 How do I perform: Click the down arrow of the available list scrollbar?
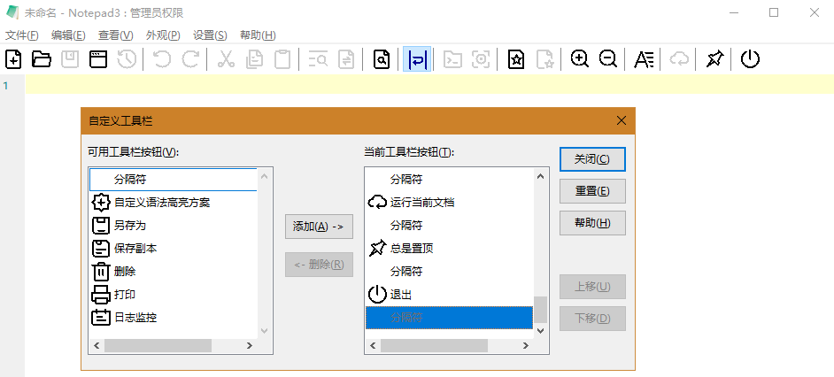(x=264, y=330)
